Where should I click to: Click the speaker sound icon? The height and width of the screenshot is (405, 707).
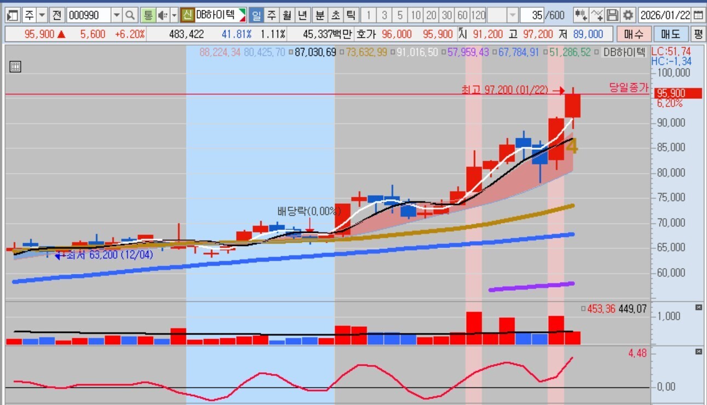coord(163,15)
